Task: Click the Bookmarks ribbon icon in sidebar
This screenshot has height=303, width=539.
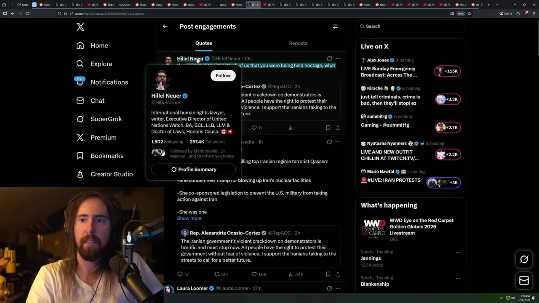Action: click(x=80, y=156)
